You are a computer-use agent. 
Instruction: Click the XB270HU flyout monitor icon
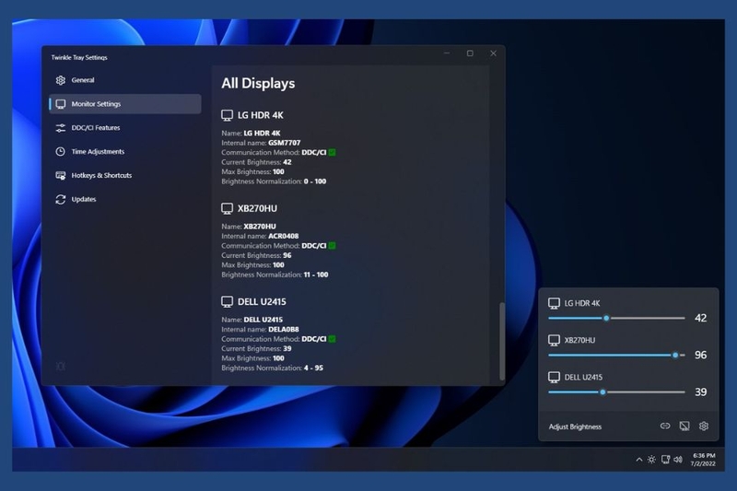[555, 340]
